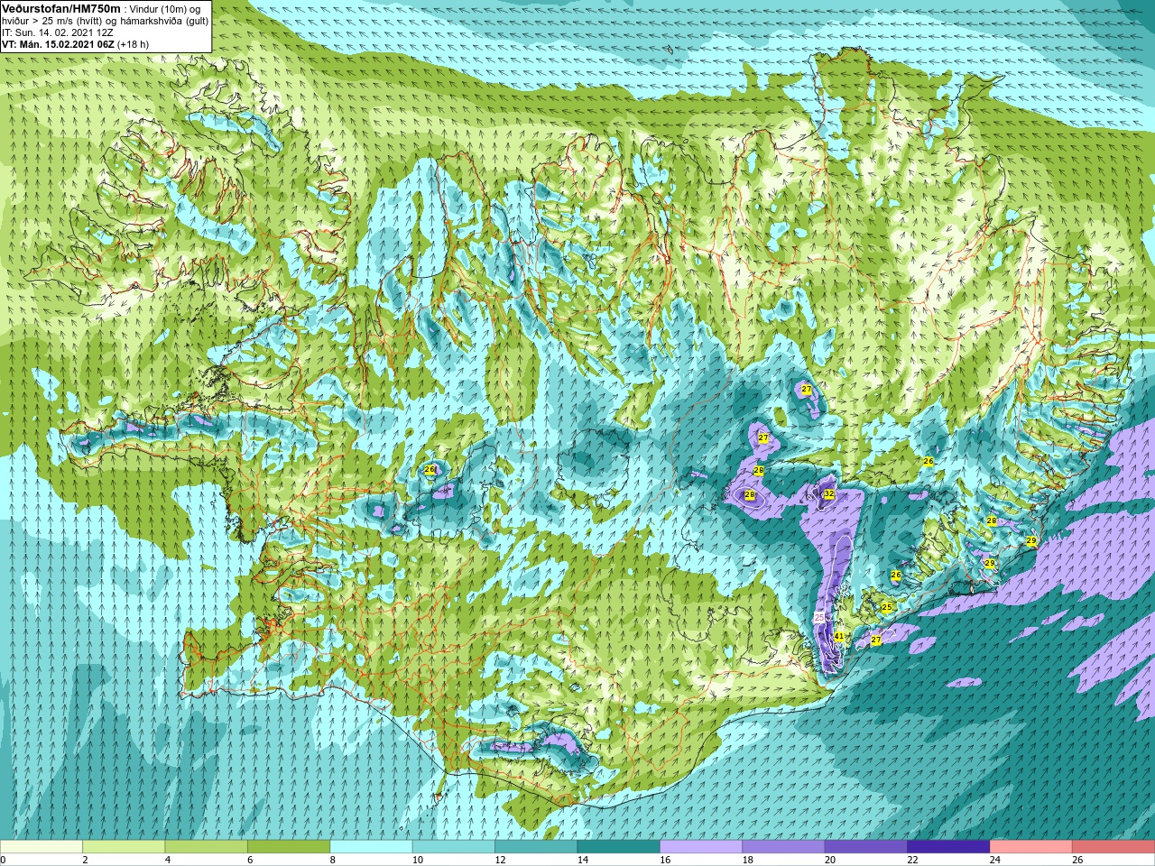Click the title text Veðurstofan/HM750m
The width and height of the screenshot is (1155, 866).
pos(61,8)
